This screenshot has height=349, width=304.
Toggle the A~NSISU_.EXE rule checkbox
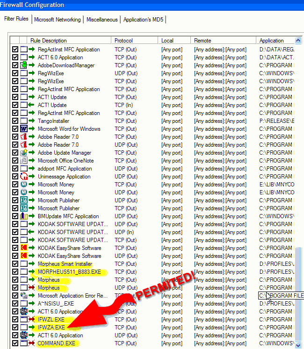(x=15, y=304)
